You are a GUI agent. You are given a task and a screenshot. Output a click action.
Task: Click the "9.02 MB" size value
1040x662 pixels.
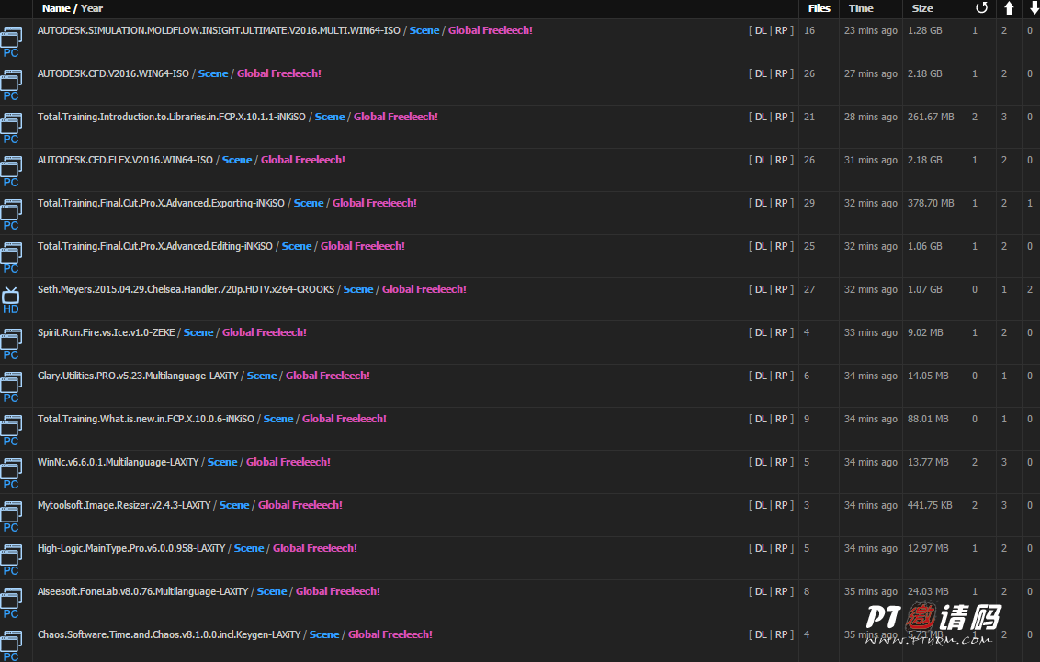[x=925, y=332]
